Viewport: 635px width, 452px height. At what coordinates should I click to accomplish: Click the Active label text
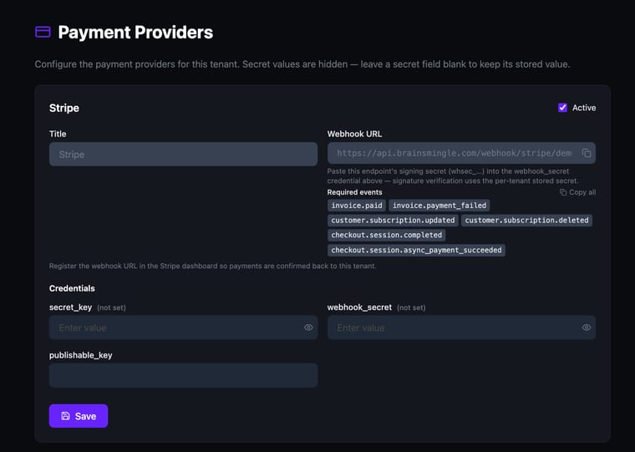point(584,108)
